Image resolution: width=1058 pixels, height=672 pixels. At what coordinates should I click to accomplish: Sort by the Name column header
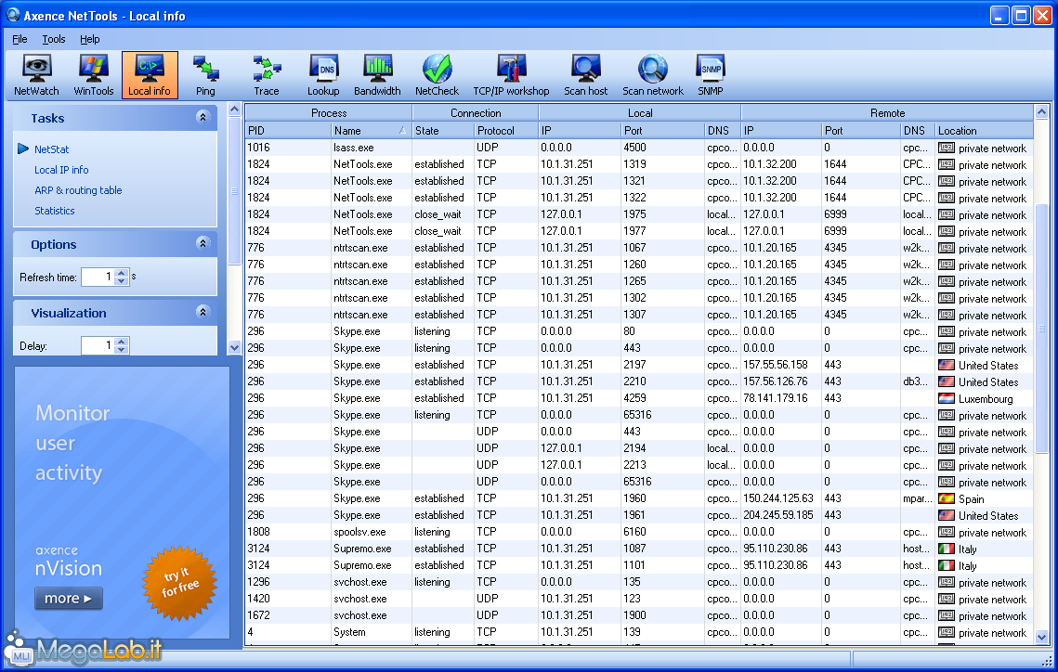(372, 131)
